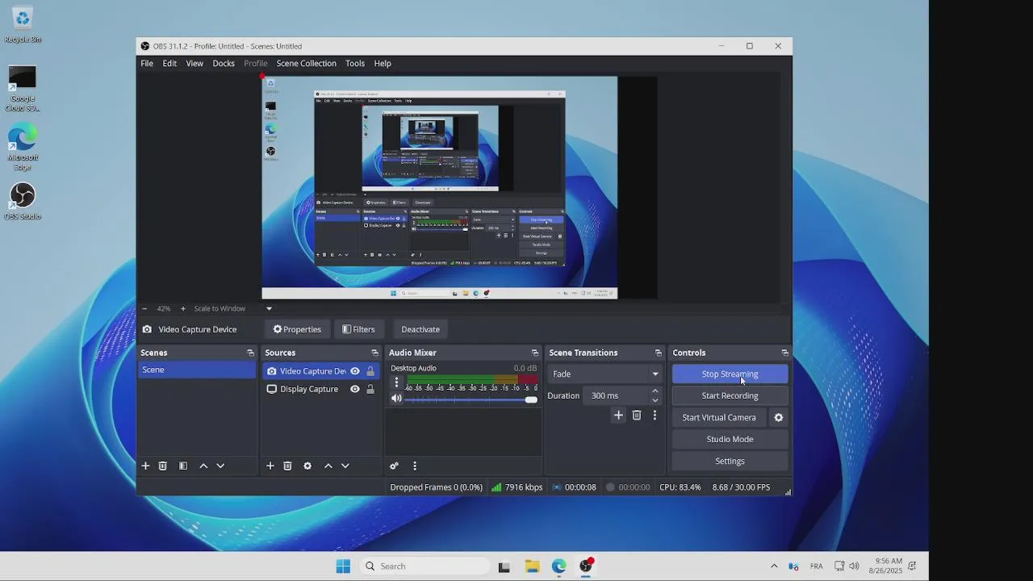Image resolution: width=1033 pixels, height=581 pixels.
Task: Open Microsoft Edge desktop icon
Action: pos(23,147)
